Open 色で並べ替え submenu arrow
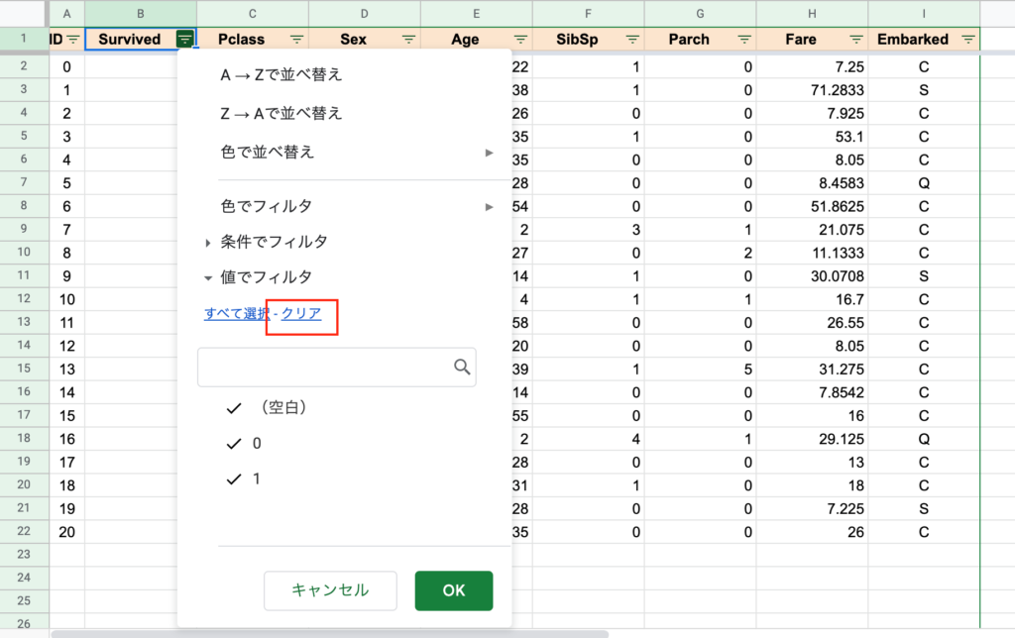 [490, 153]
